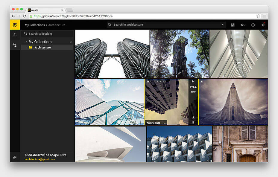Delete the selected photo with trash icon

[193, 122]
